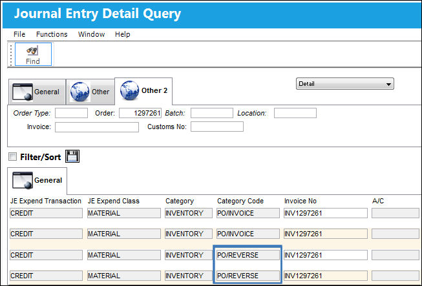
Task: Click the Find binoculars button
Action: (x=33, y=54)
